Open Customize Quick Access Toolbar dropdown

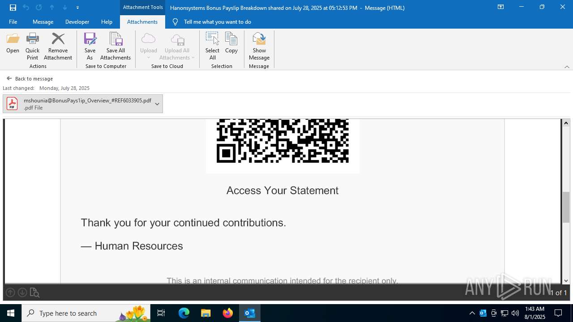click(x=77, y=8)
